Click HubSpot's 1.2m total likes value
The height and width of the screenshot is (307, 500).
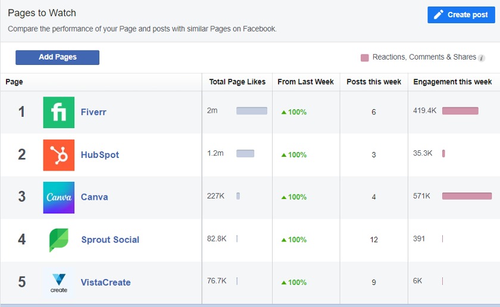[x=215, y=153]
